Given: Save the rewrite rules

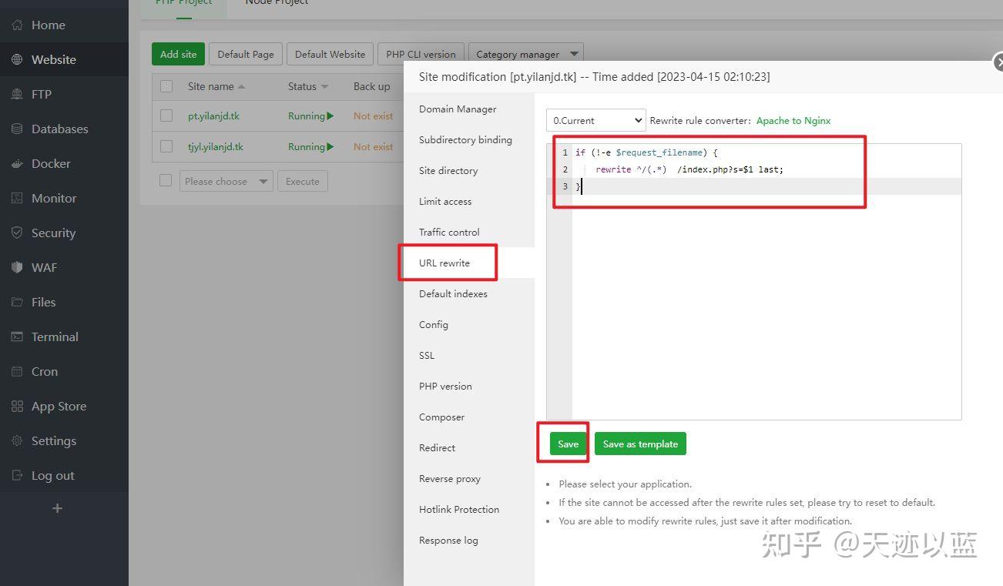Looking at the screenshot, I should coord(567,444).
